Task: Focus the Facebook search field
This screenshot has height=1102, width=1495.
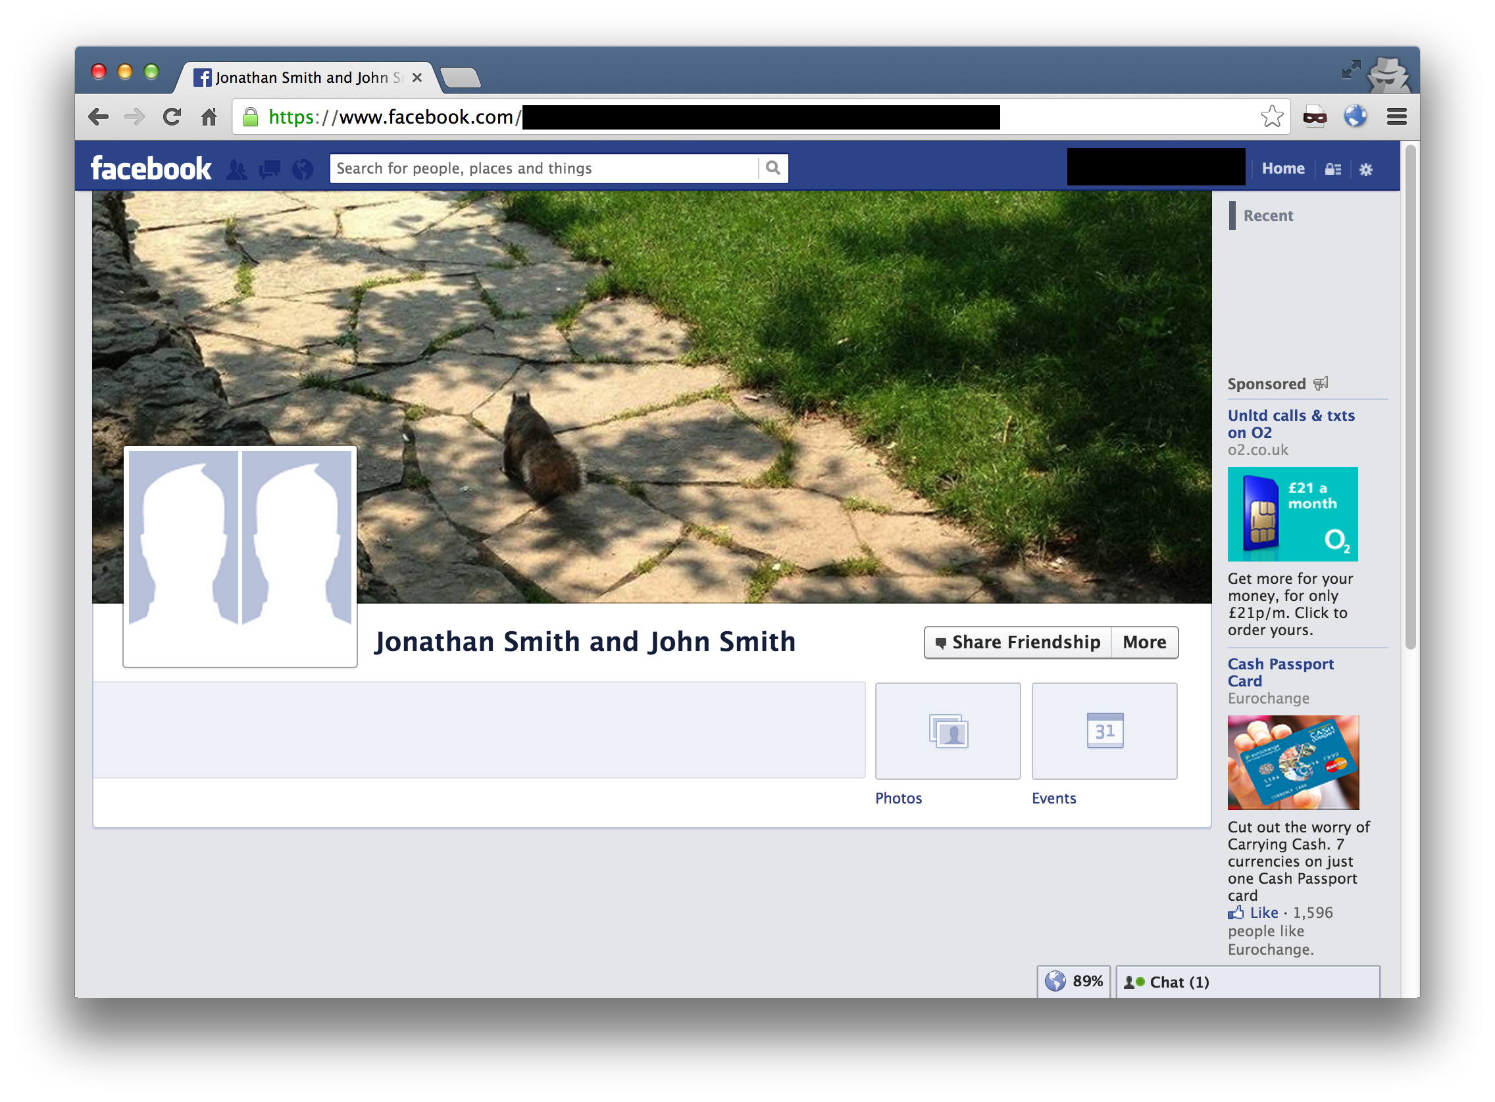Action: point(545,168)
